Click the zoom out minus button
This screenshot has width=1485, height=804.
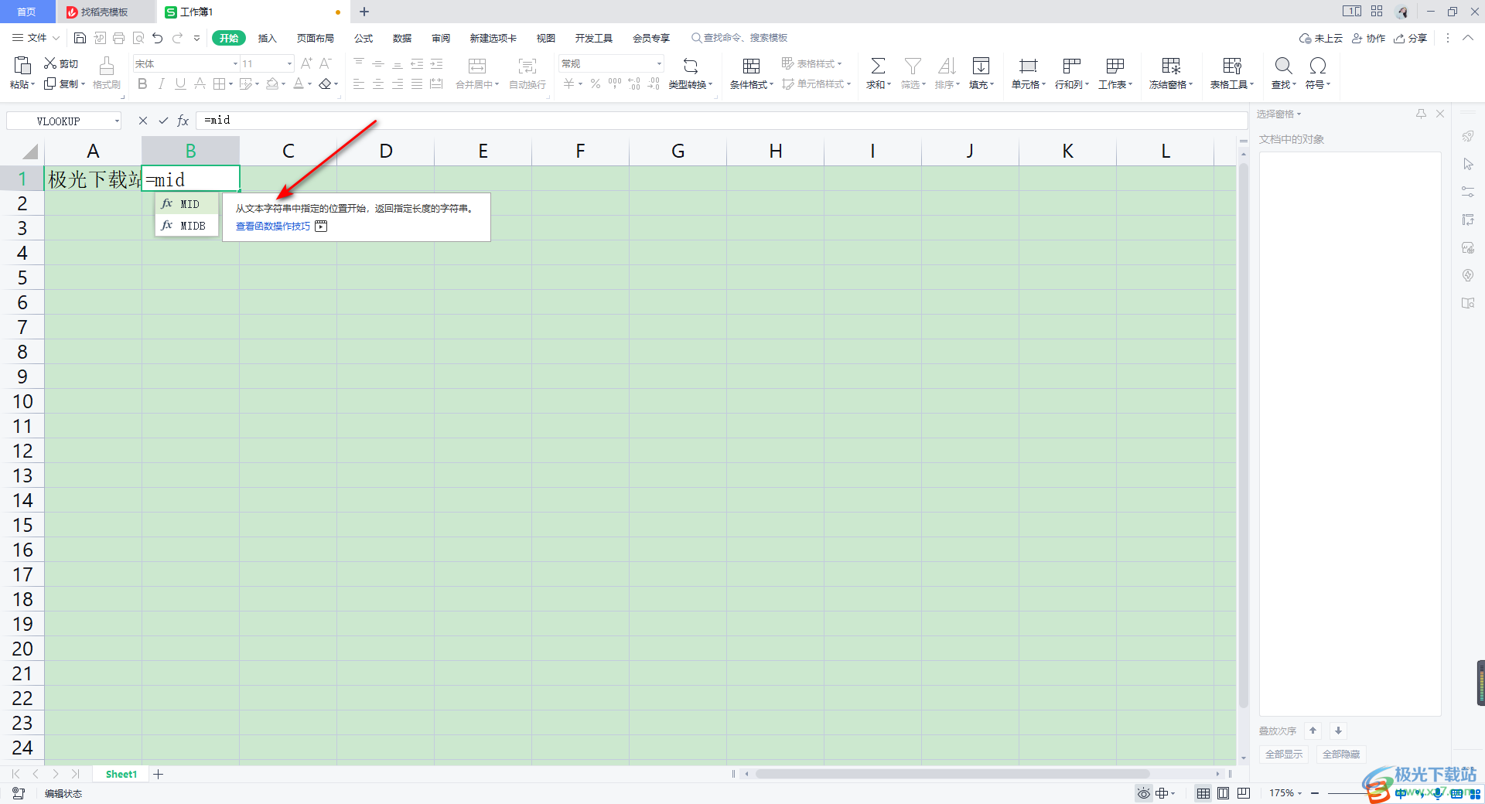1315,793
